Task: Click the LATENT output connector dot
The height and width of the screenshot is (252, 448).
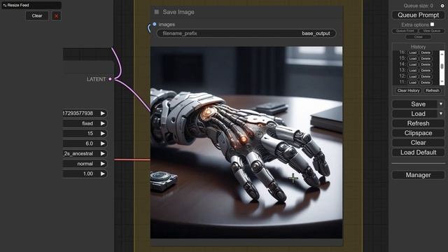Action: (110, 79)
